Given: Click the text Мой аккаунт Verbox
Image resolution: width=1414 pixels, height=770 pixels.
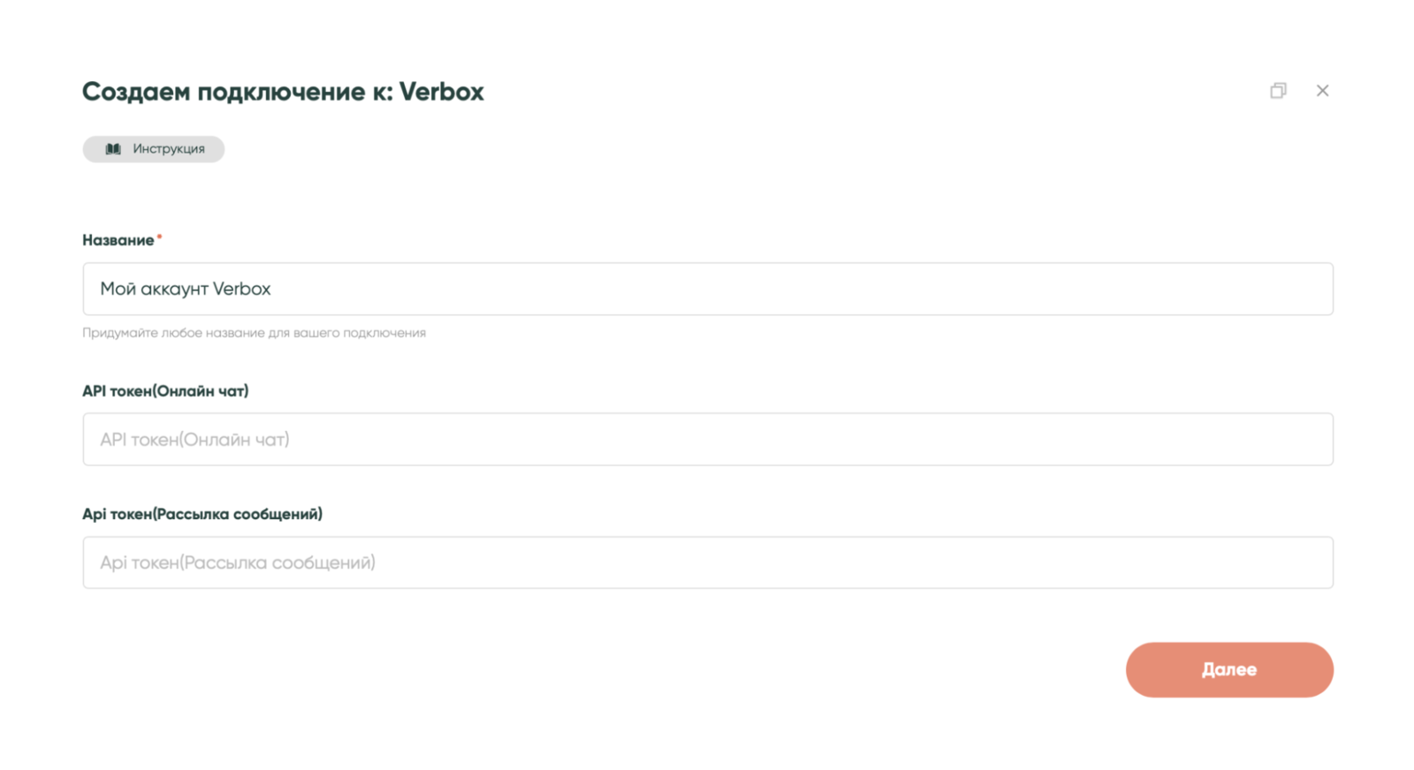Looking at the screenshot, I should click(x=186, y=289).
